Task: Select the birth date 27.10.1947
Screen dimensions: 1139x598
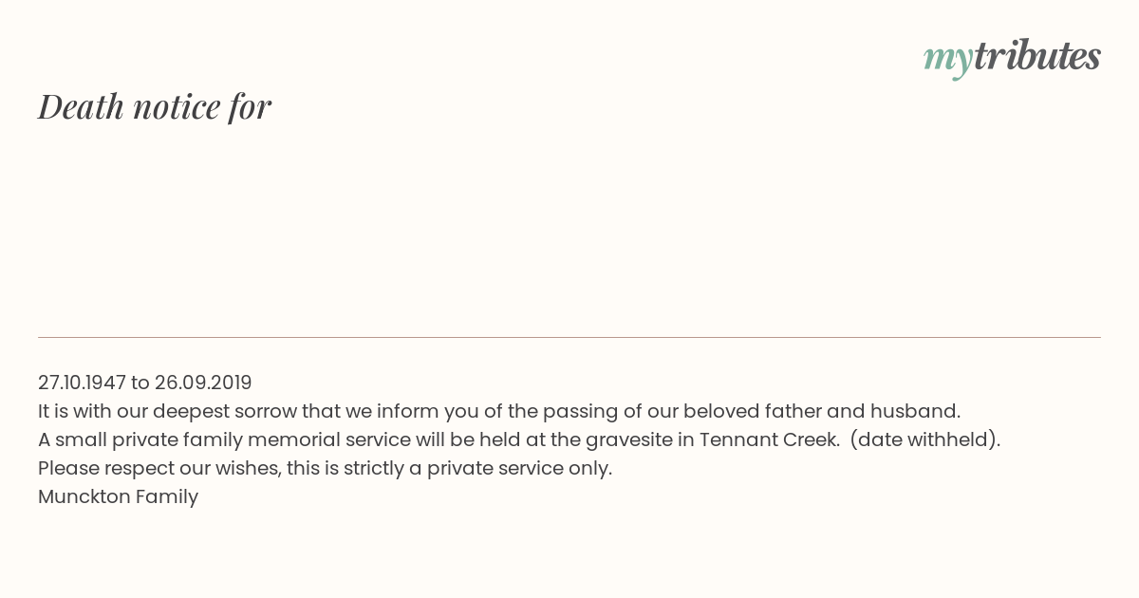Action: coord(82,383)
